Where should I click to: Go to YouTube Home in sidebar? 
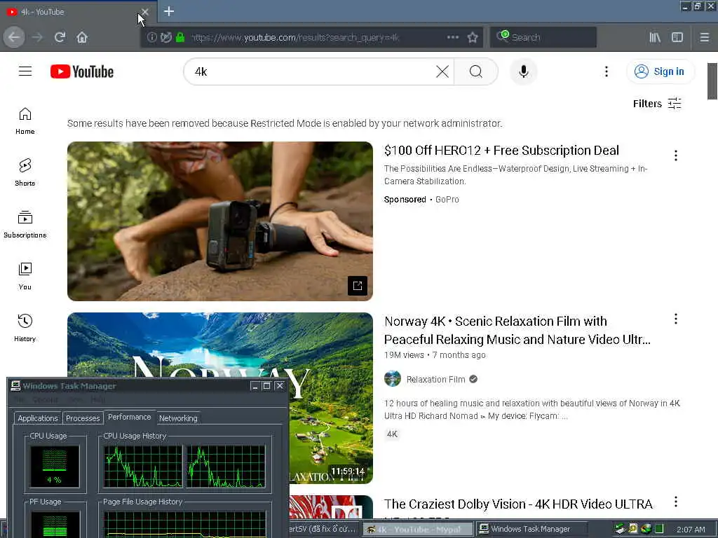(25, 121)
